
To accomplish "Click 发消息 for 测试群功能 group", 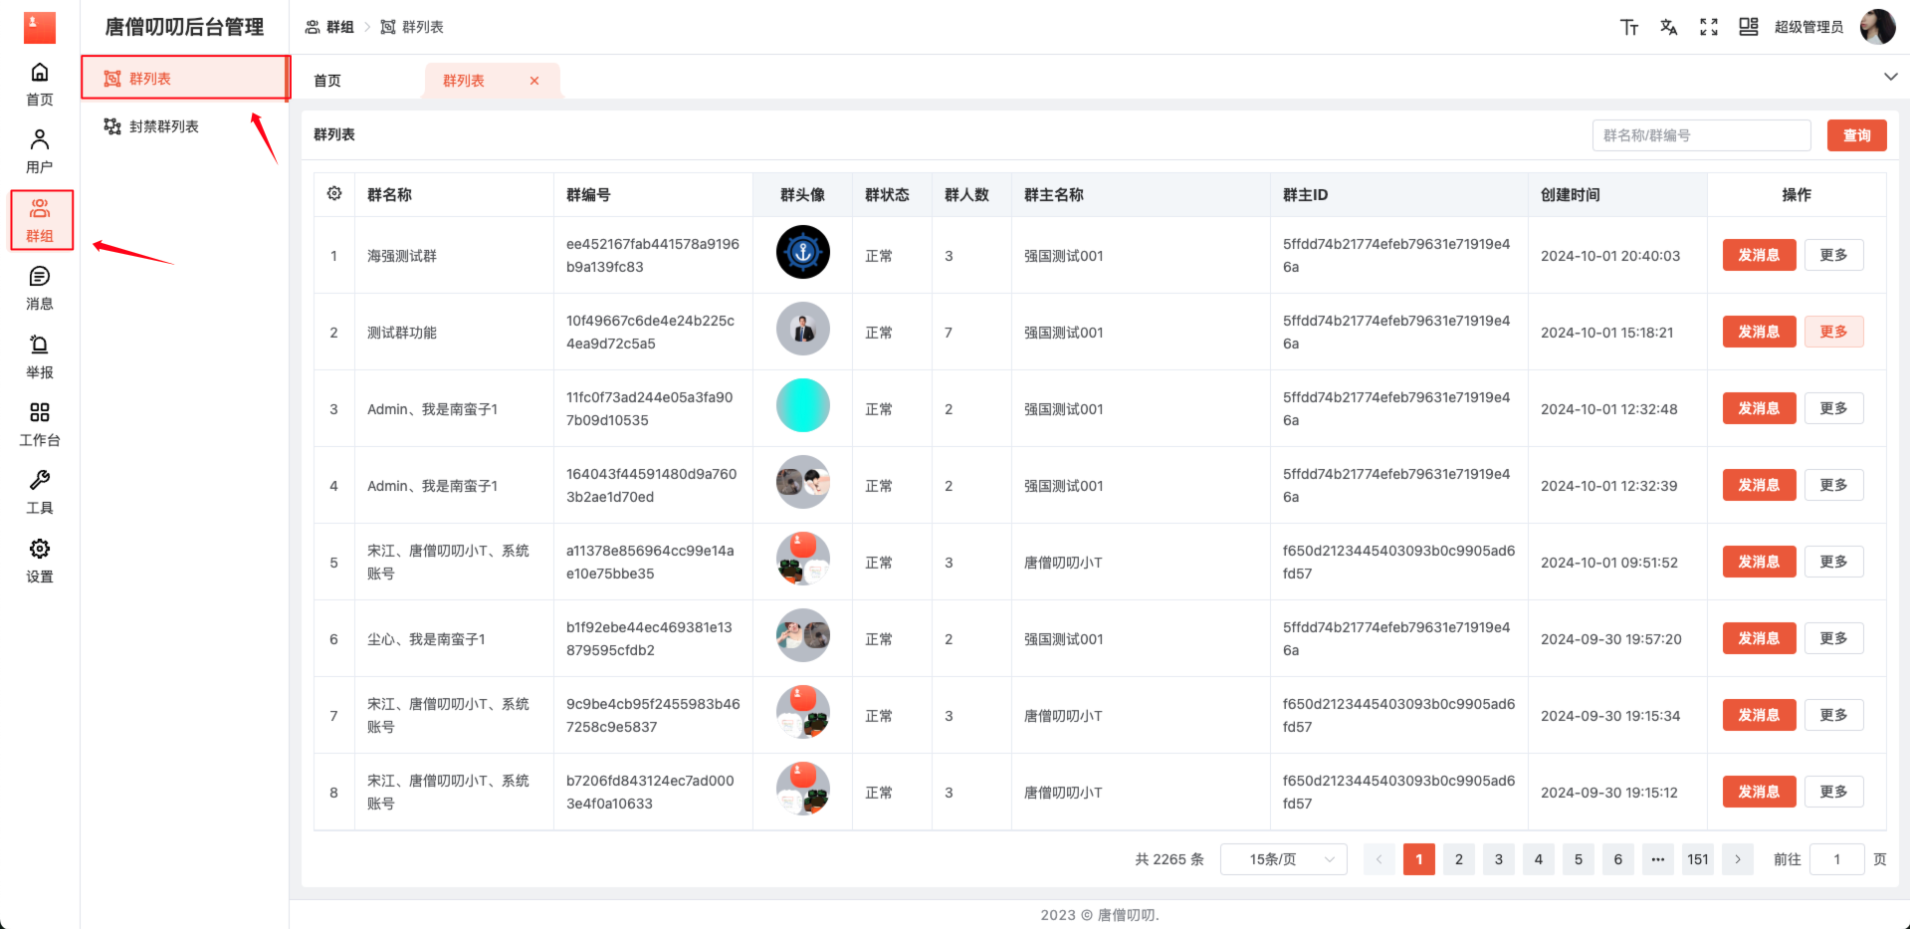I will pos(1759,332).
